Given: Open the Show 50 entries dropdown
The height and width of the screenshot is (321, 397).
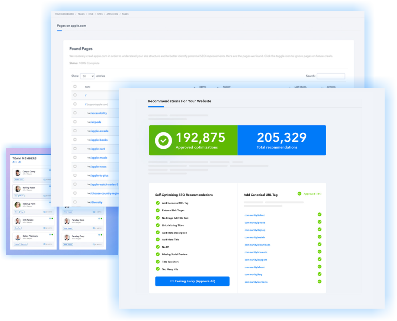Looking at the screenshot, I should coord(87,76).
